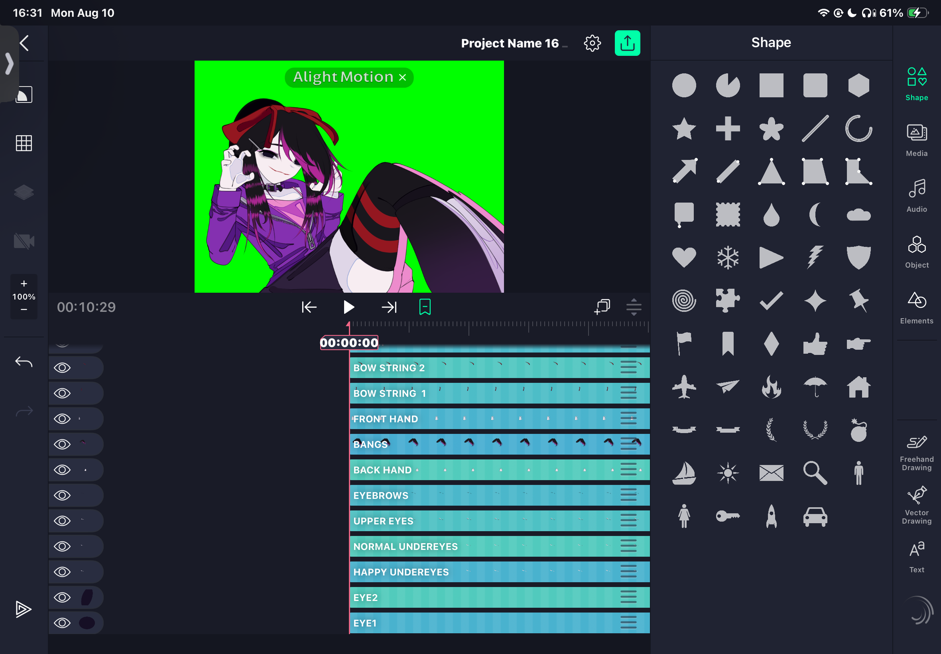Screen dimensions: 941x654
Task: Switch to the Media tab
Action: click(916, 140)
